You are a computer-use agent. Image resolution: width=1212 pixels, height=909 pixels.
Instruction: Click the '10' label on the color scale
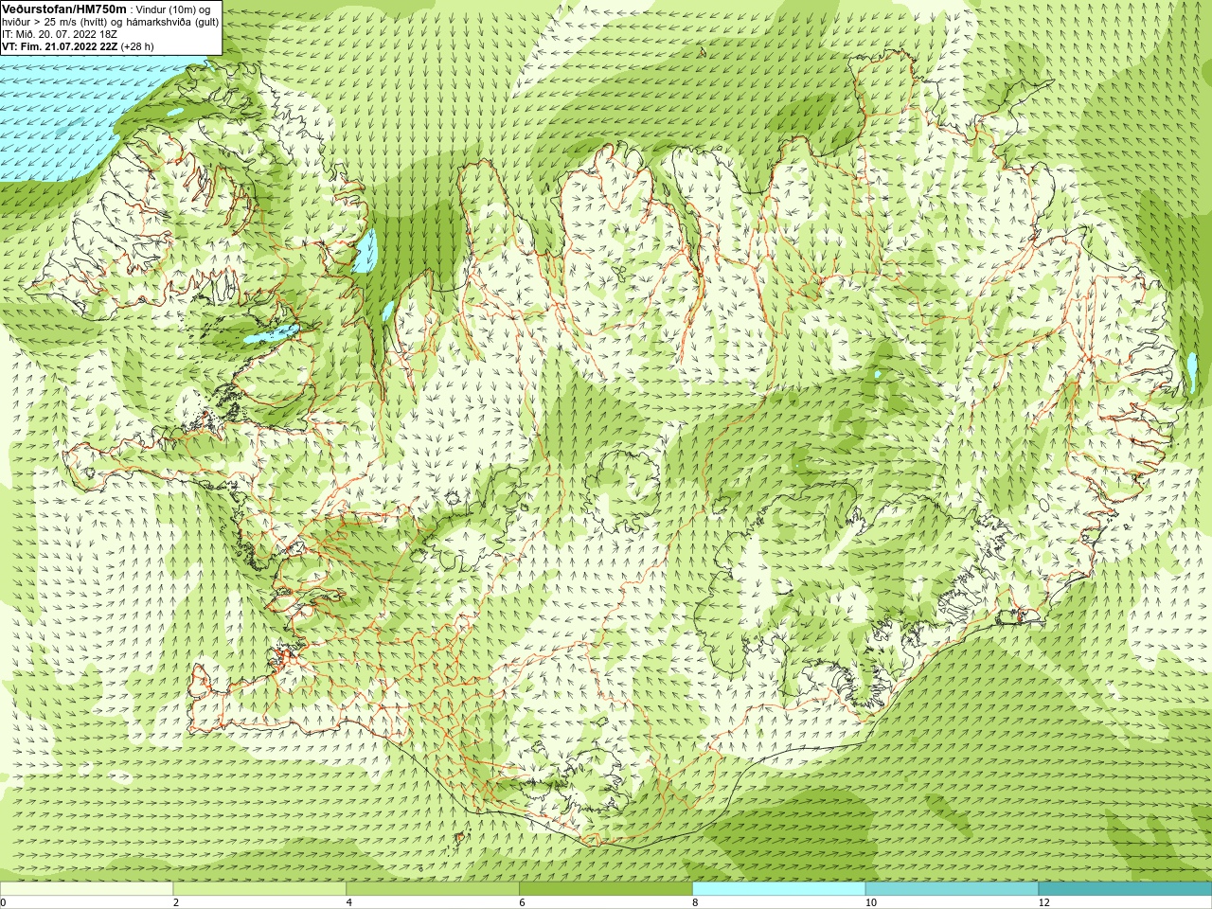click(870, 902)
